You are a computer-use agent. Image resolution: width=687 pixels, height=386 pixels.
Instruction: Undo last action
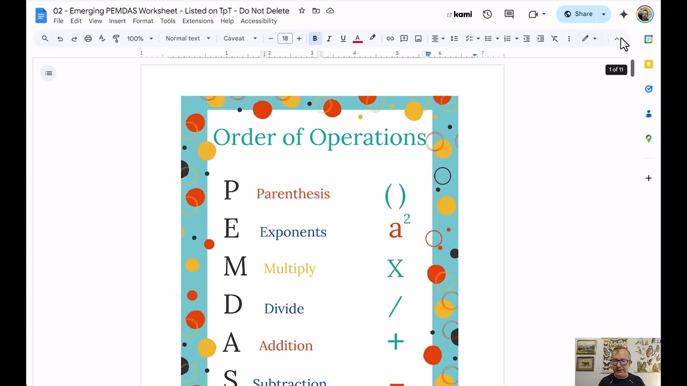[60, 39]
